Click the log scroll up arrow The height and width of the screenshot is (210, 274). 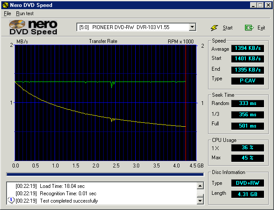click(200, 186)
